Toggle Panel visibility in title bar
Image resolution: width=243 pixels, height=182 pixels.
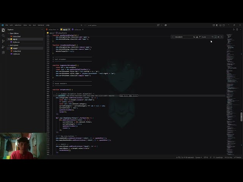pos(220,25)
